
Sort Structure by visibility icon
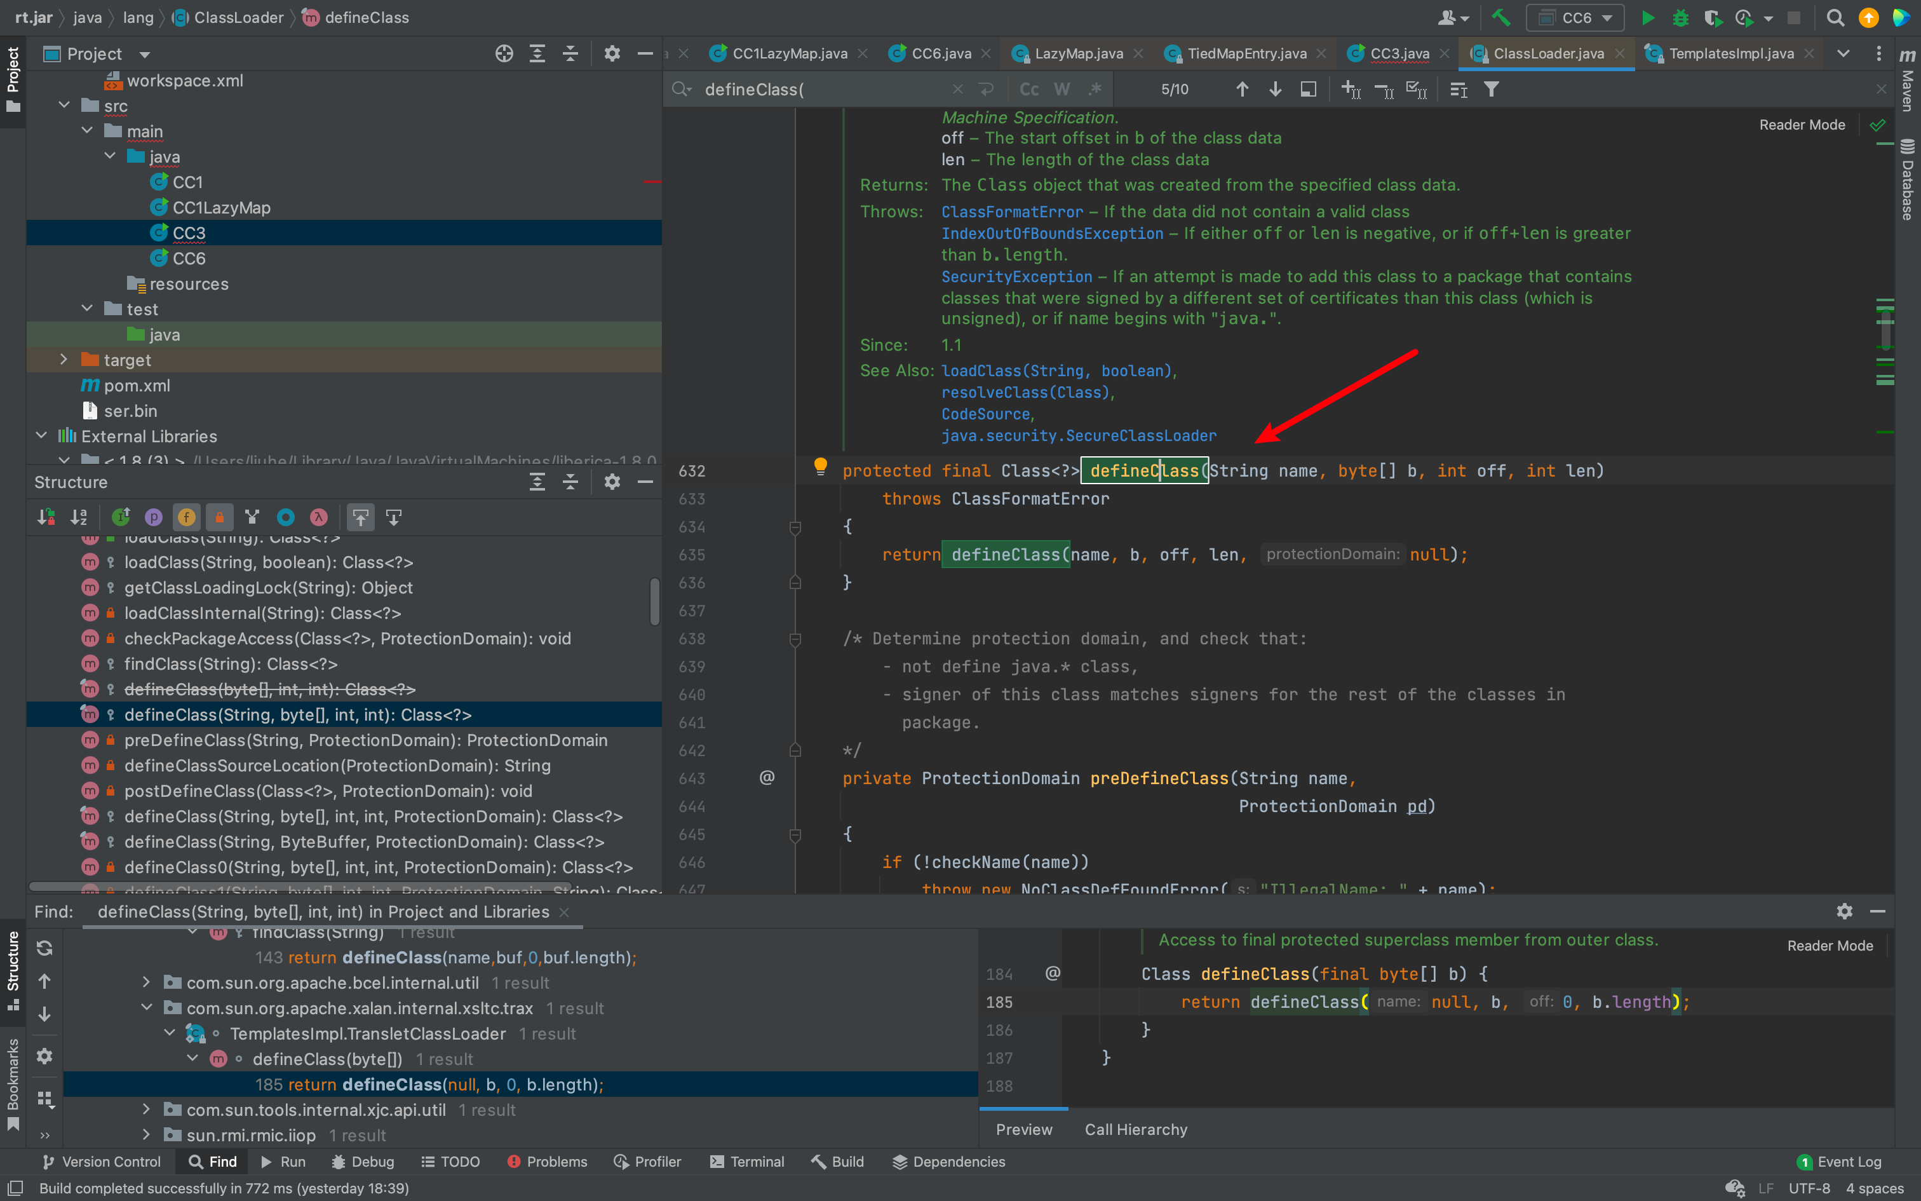(46, 517)
